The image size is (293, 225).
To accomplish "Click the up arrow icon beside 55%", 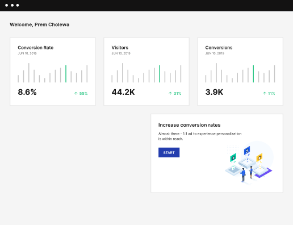I will 76,93.
